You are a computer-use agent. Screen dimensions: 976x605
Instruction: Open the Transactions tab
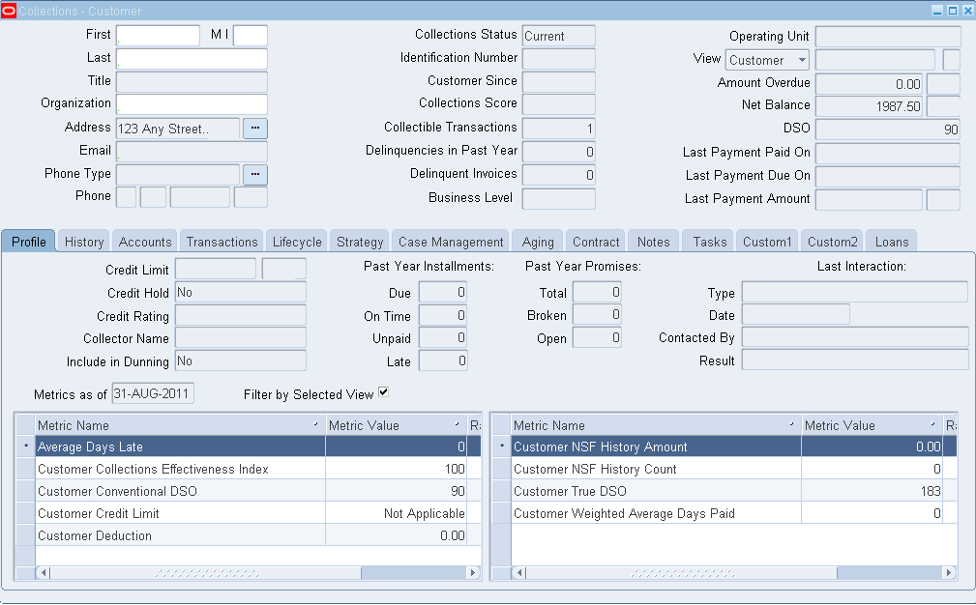click(x=221, y=241)
